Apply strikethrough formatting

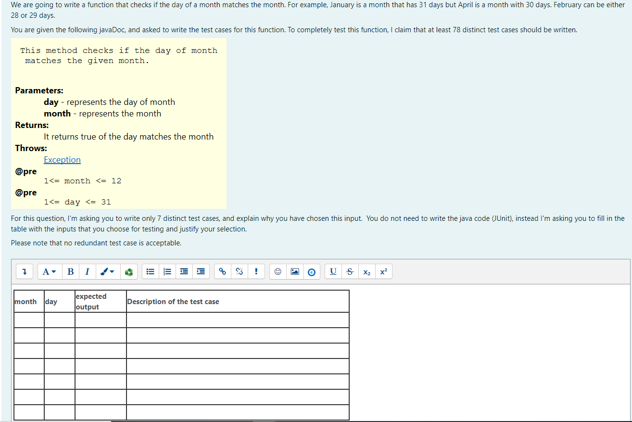(x=350, y=271)
